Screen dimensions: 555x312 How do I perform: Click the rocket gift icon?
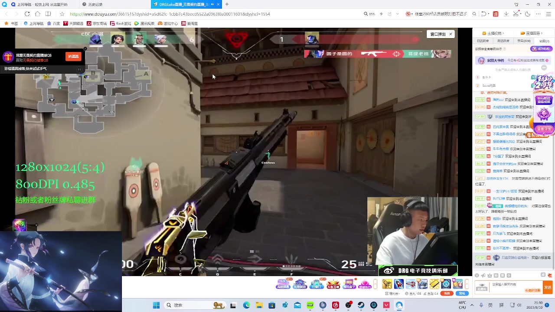tap(399, 284)
